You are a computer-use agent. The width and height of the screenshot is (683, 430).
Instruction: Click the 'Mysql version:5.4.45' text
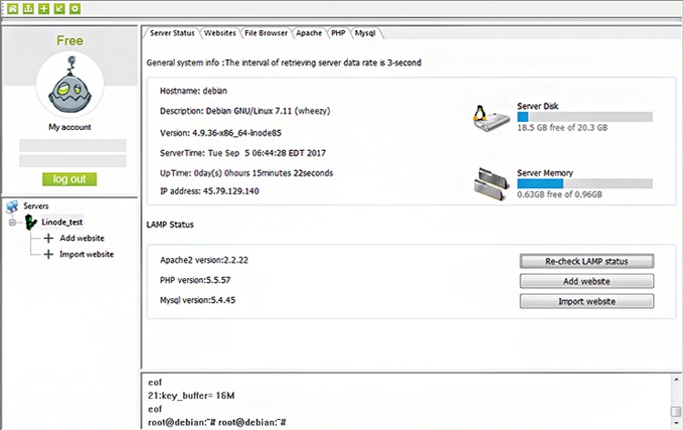pos(198,300)
